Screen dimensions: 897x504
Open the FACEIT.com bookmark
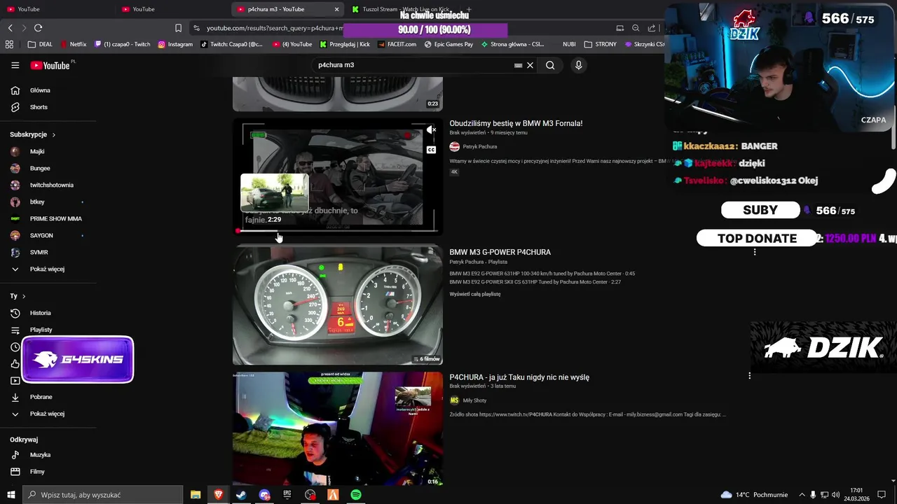tap(397, 44)
